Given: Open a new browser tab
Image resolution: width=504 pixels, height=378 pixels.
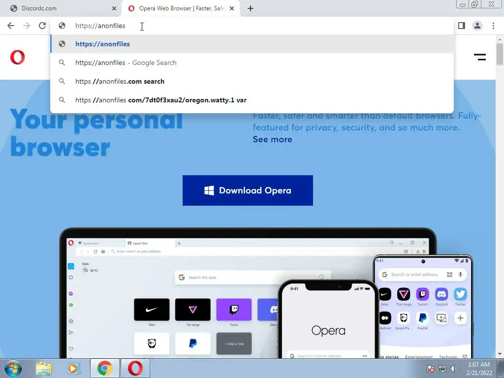Looking at the screenshot, I should coord(251,8).
